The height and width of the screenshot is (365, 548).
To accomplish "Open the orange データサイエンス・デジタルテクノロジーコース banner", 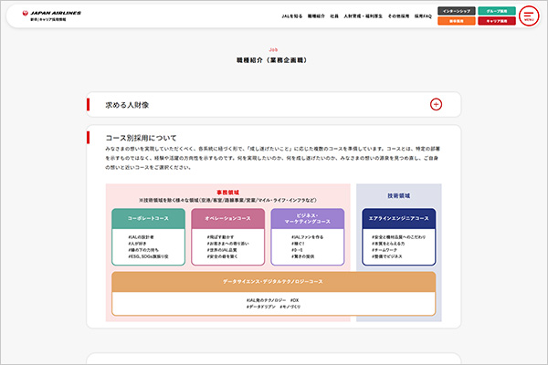I will point(273,282).
